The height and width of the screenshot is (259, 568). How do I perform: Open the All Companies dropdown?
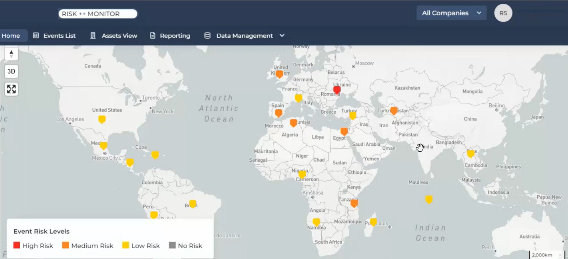point(451,13)
